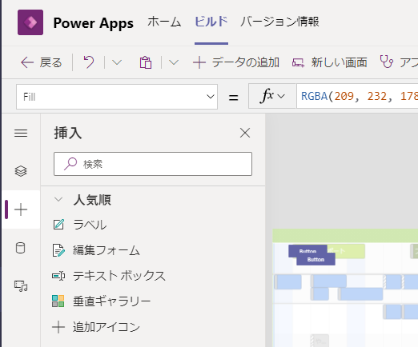The height and width of the screenshot is (347, 418).
Task: Open the ホーム tab
Action: click(x=164, y=22)
